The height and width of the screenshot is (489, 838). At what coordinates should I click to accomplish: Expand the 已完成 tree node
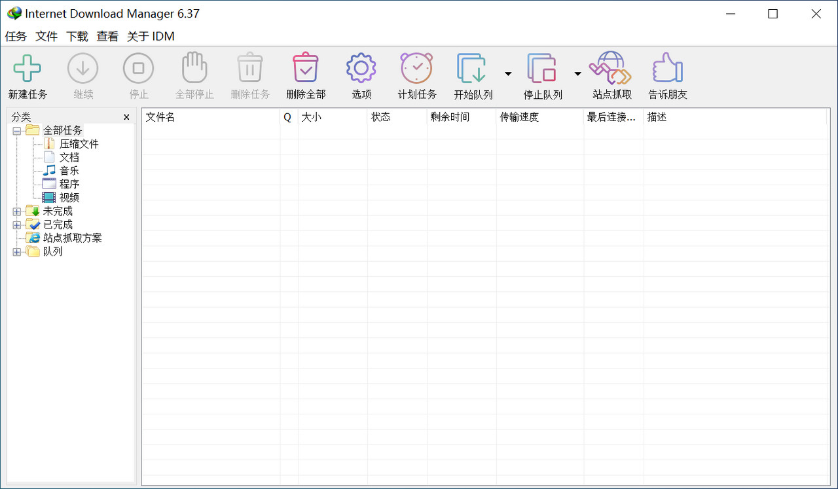click(x=17, y=225)
